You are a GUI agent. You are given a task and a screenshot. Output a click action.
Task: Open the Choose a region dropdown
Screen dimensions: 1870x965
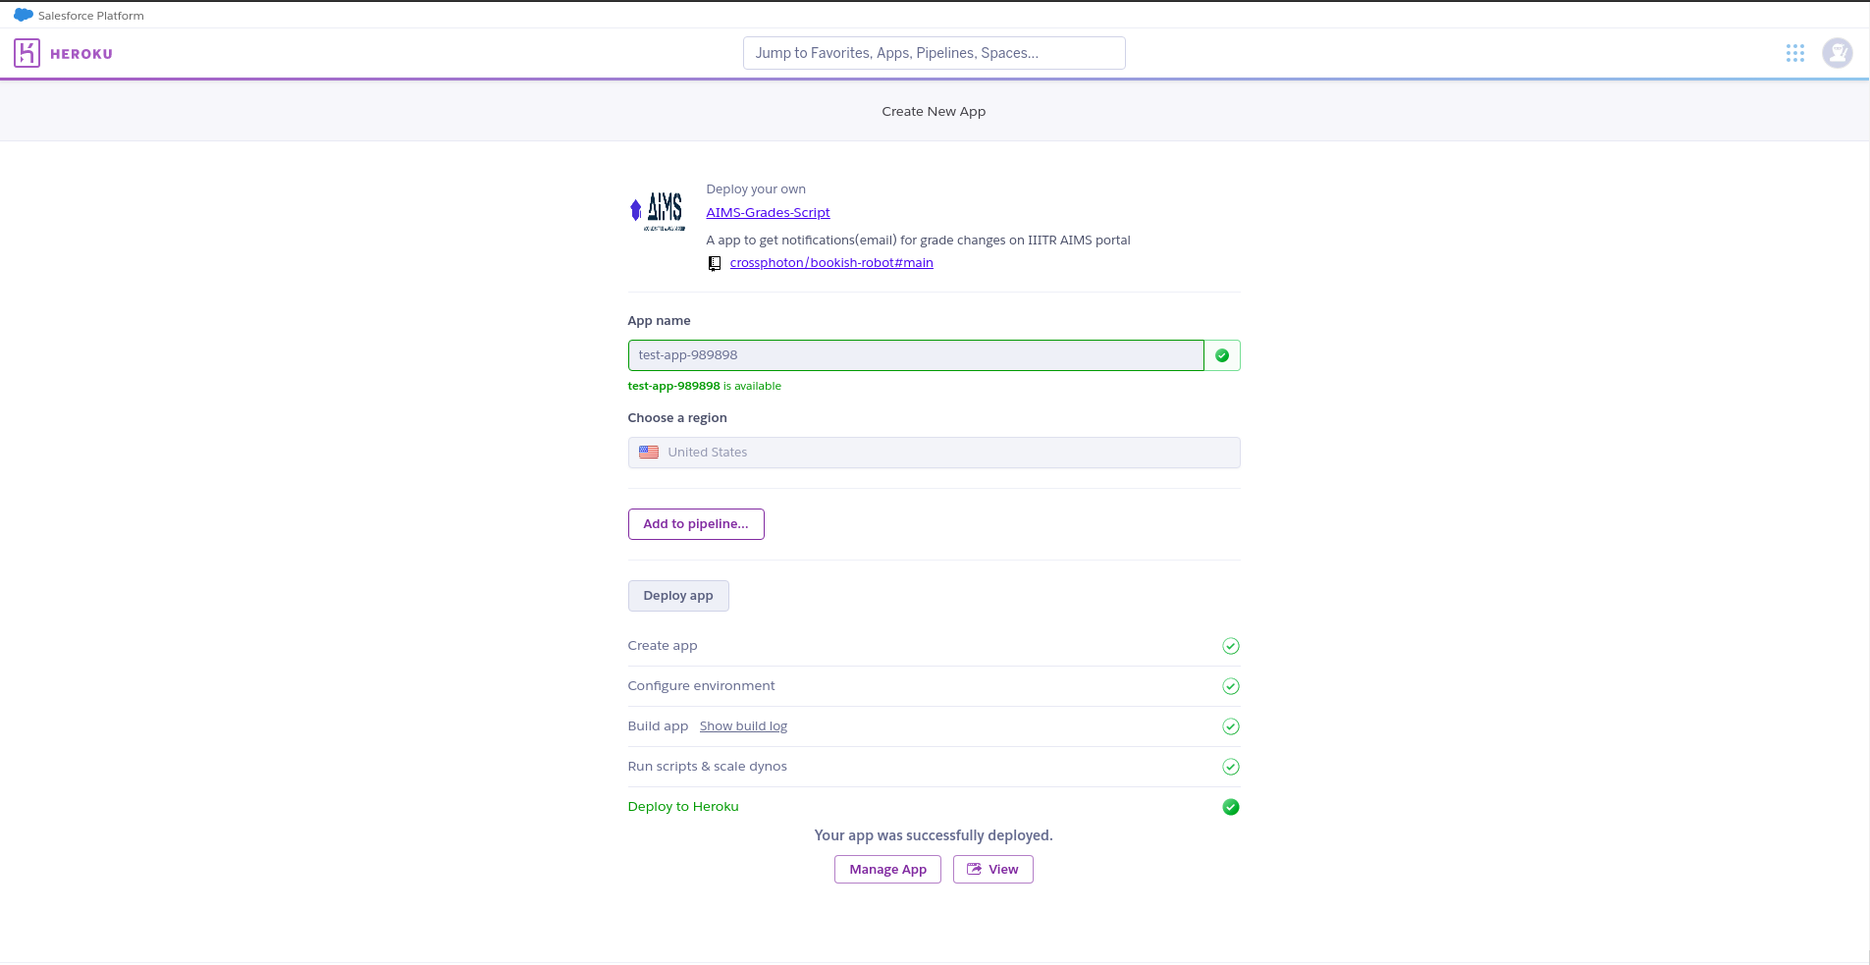(x=934, y=453)
